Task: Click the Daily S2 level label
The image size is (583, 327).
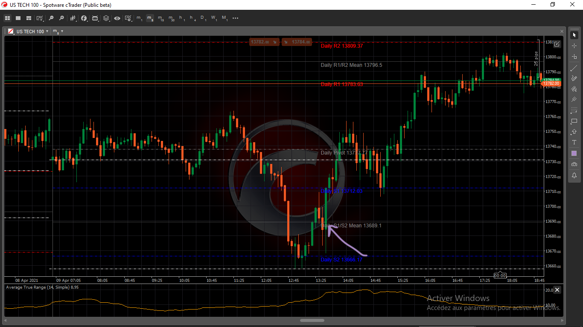Action: 341,259
